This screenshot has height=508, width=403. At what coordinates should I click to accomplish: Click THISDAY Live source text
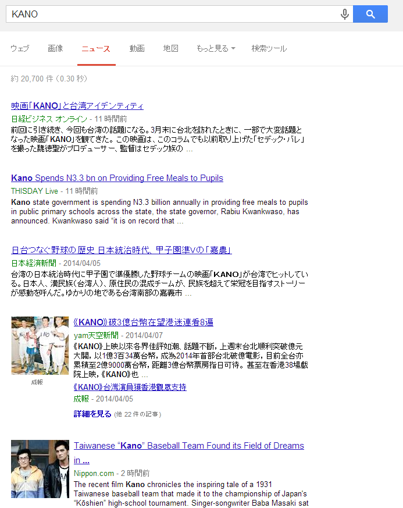point(34,191)
